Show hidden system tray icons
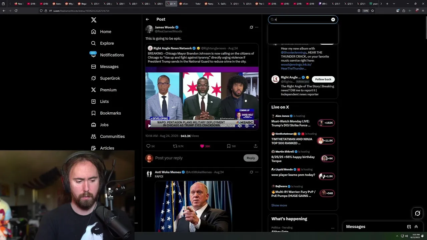This screenshot has width=427, height=240. [x=397, y=236]
